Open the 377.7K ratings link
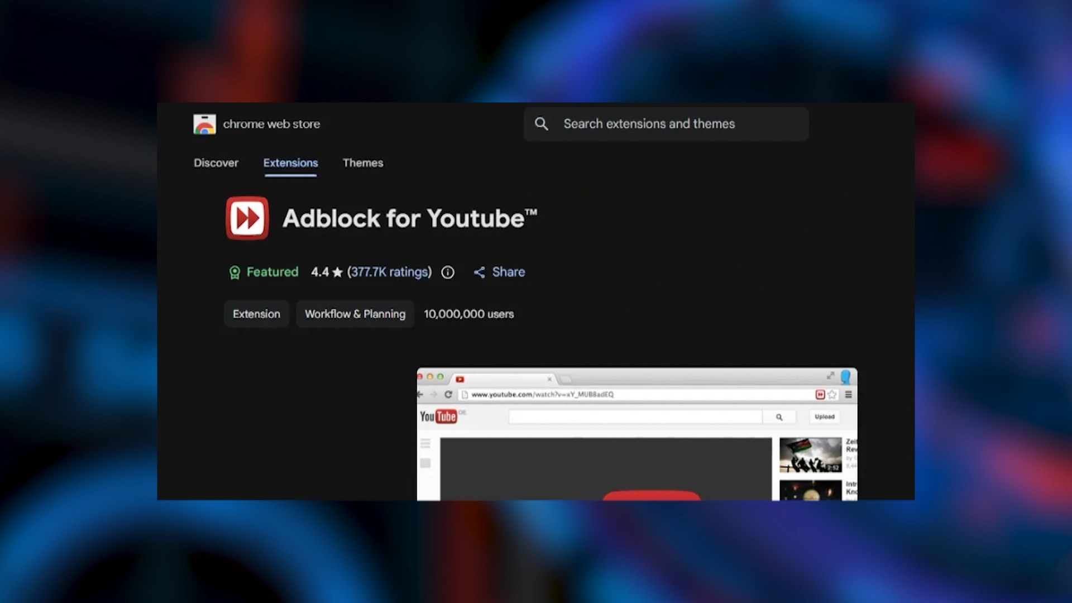This screenshot has width=1072, height=603. click(x=389, y=272)
